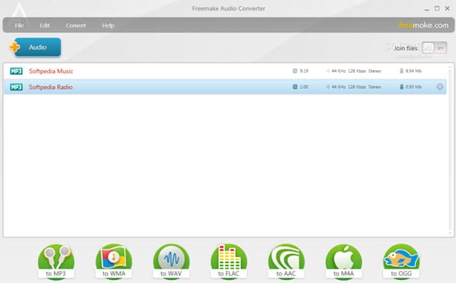
Task: Convert to MP3 format
Action: (55, 262)
